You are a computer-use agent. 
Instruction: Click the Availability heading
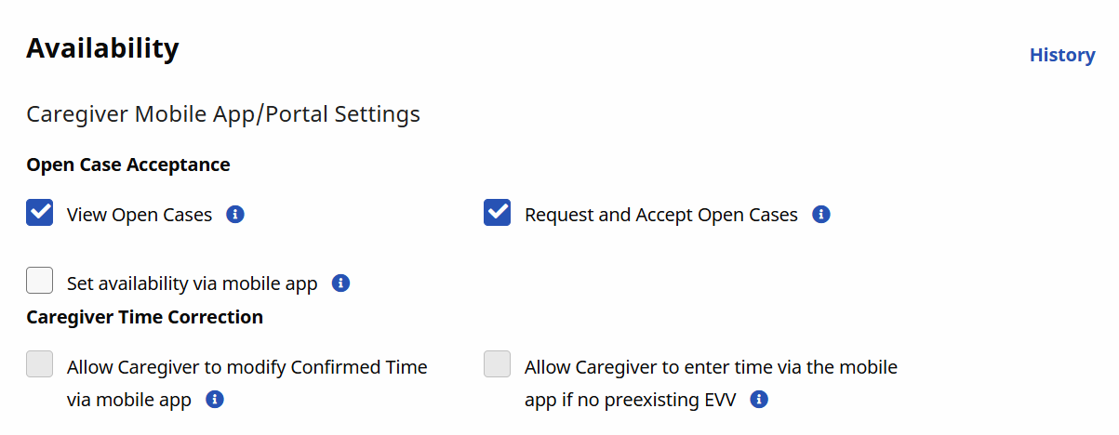pyautogui.click(x=102, y=48)
